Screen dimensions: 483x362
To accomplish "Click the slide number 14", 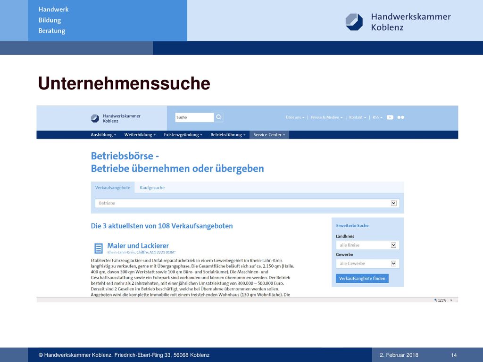I will click(x=454, y=355).
